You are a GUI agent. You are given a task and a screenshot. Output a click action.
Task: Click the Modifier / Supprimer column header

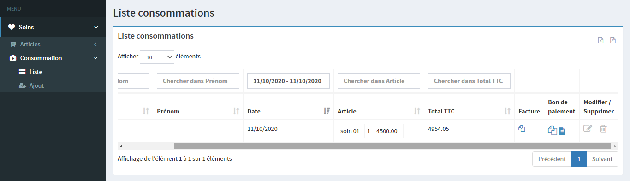coord(599,107)
